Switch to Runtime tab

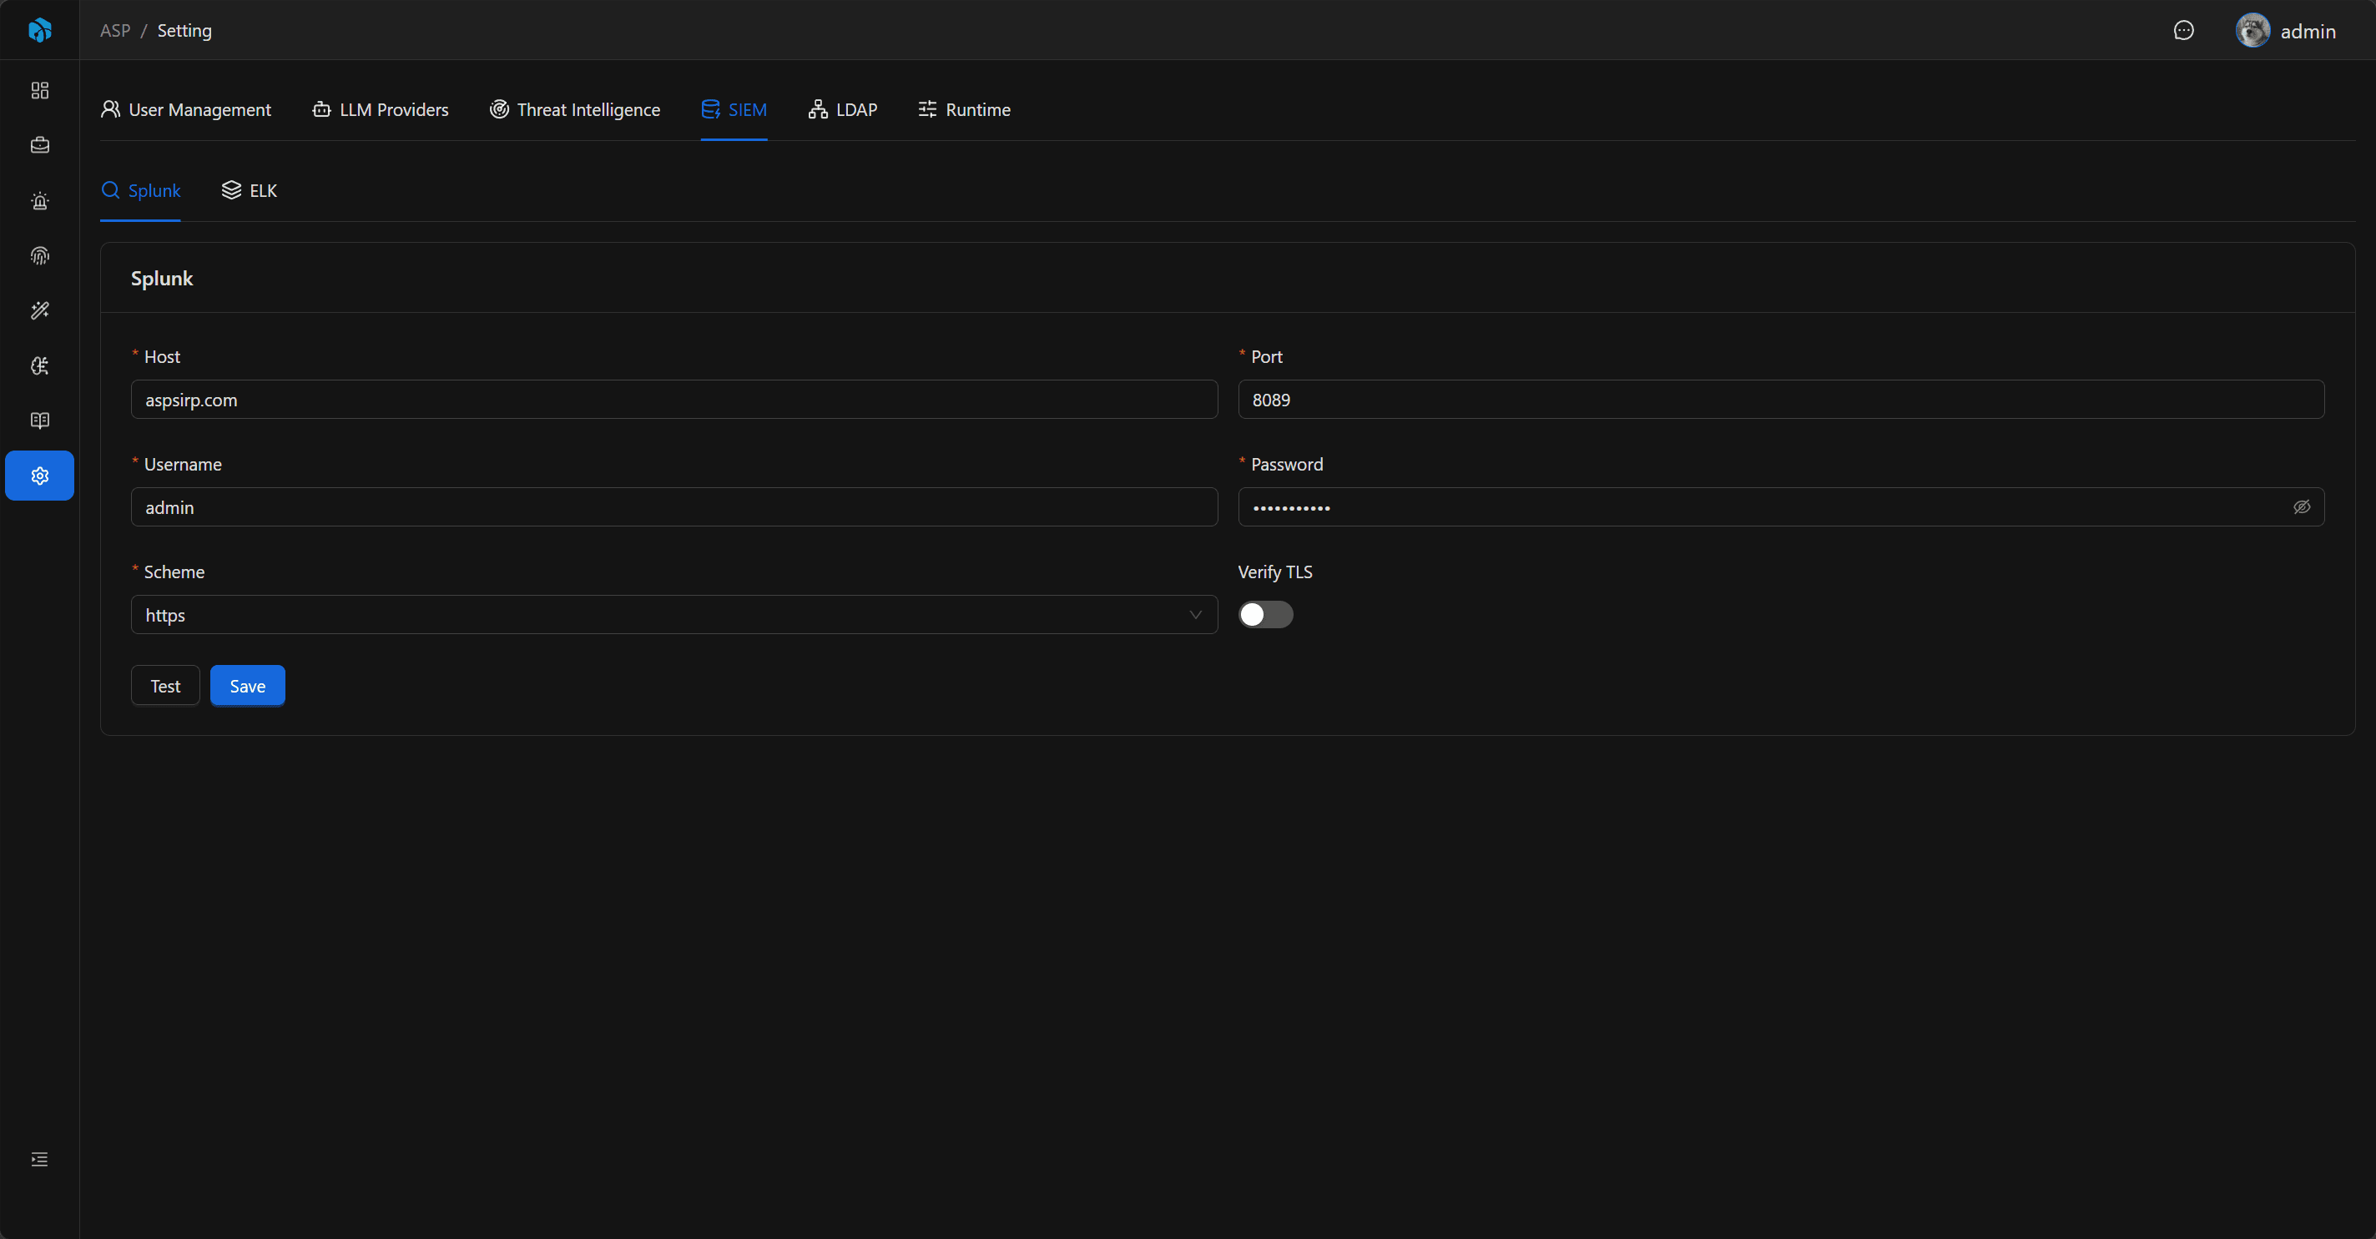pos(965,109)
